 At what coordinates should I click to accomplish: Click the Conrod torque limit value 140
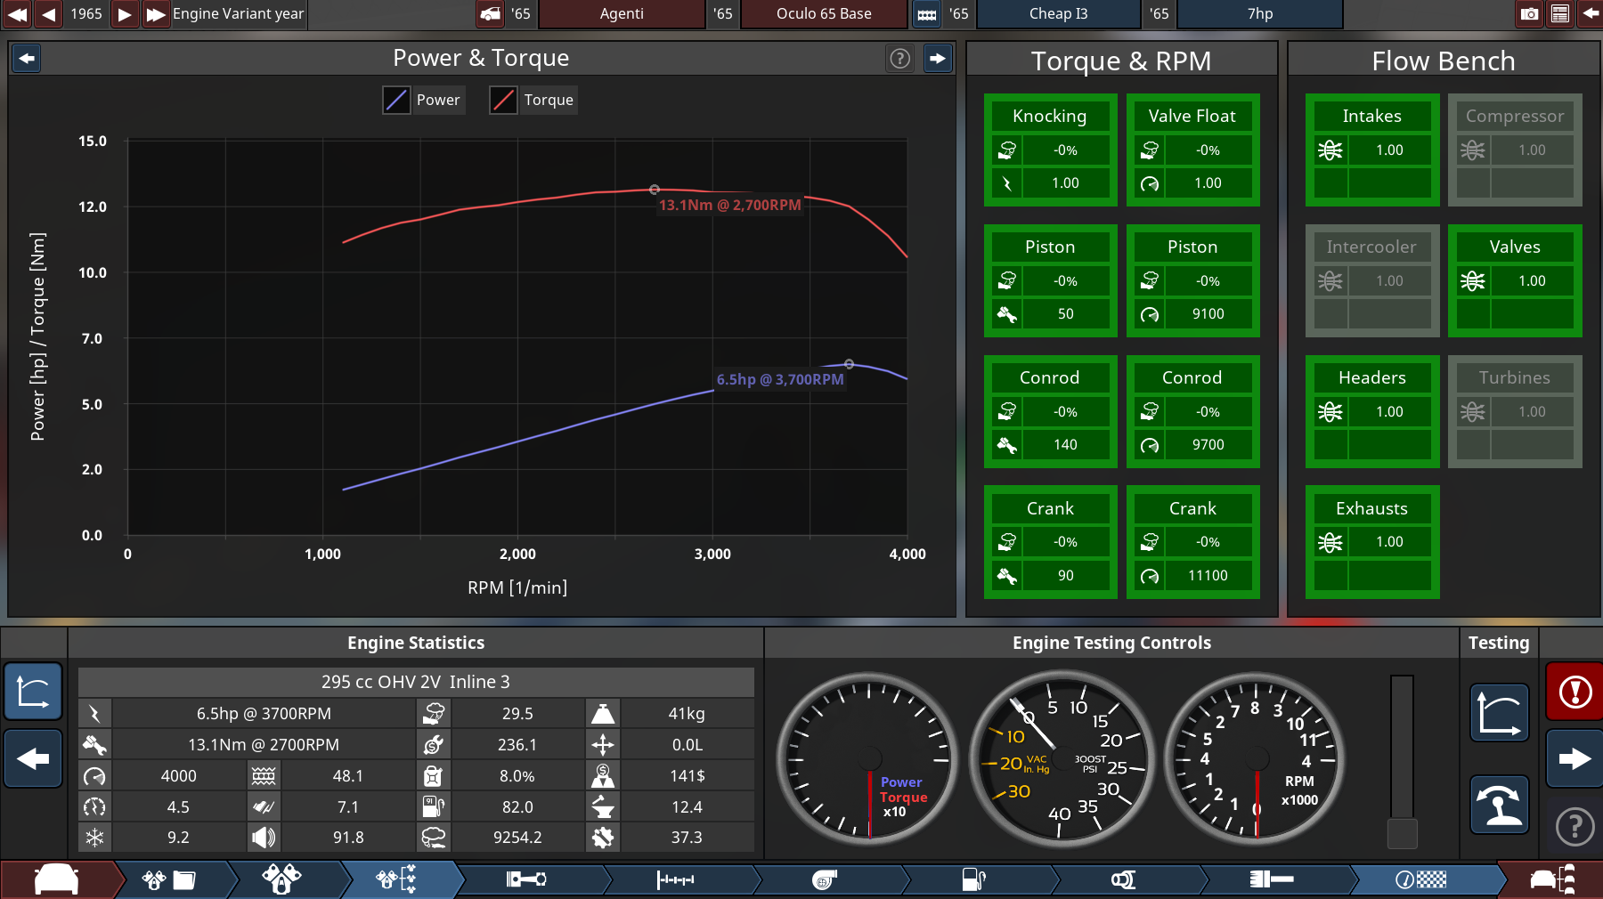coord(1066,444)
